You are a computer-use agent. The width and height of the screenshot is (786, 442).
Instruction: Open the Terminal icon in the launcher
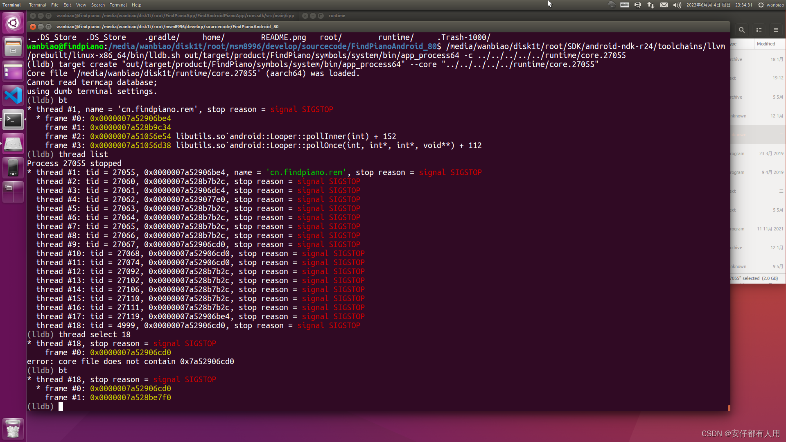(x=13, y=120)
